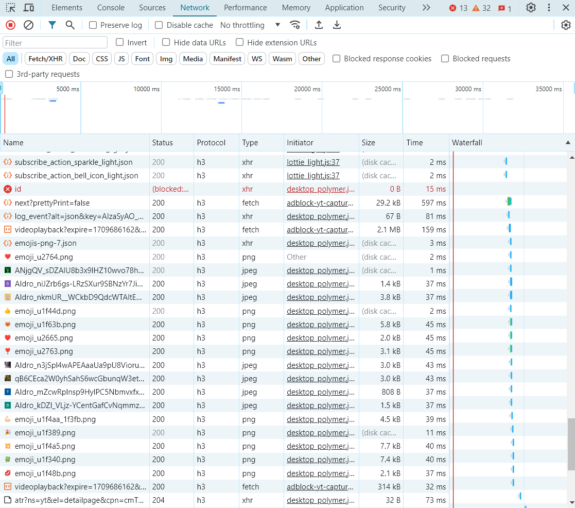Check the Disable cache option
Viewport: 575px width, 508px height.
[159, 25]
